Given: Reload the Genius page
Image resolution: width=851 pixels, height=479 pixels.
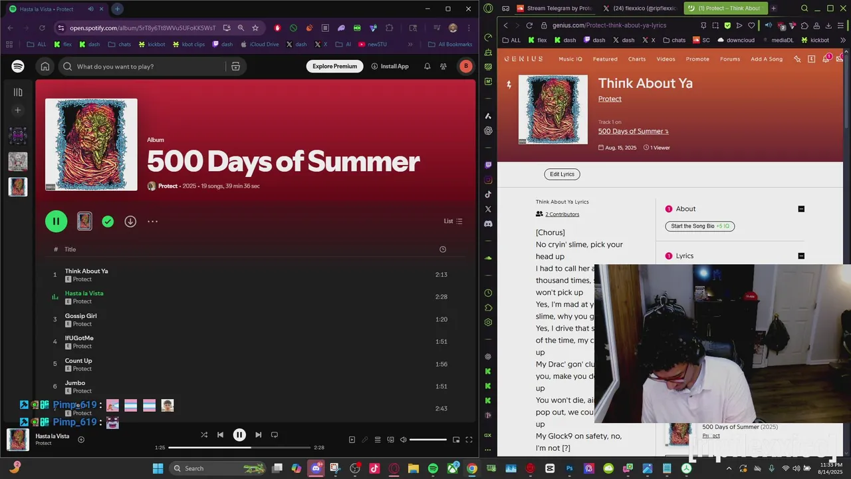Looking at the screenshot, I should [x=529, y=25].
